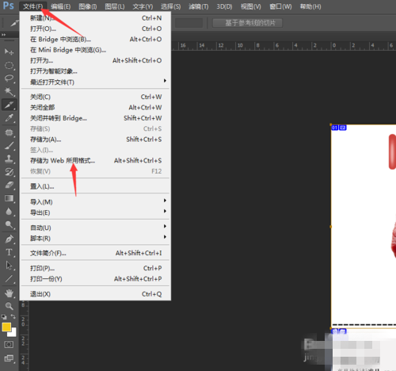This screenshot has height=371, width=396.
Task: Open the 选择(S) menu
Action: pyautogui.click(x=171, y=6)
